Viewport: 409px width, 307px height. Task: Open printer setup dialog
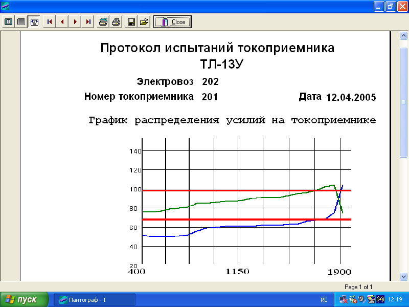point(103,21)
